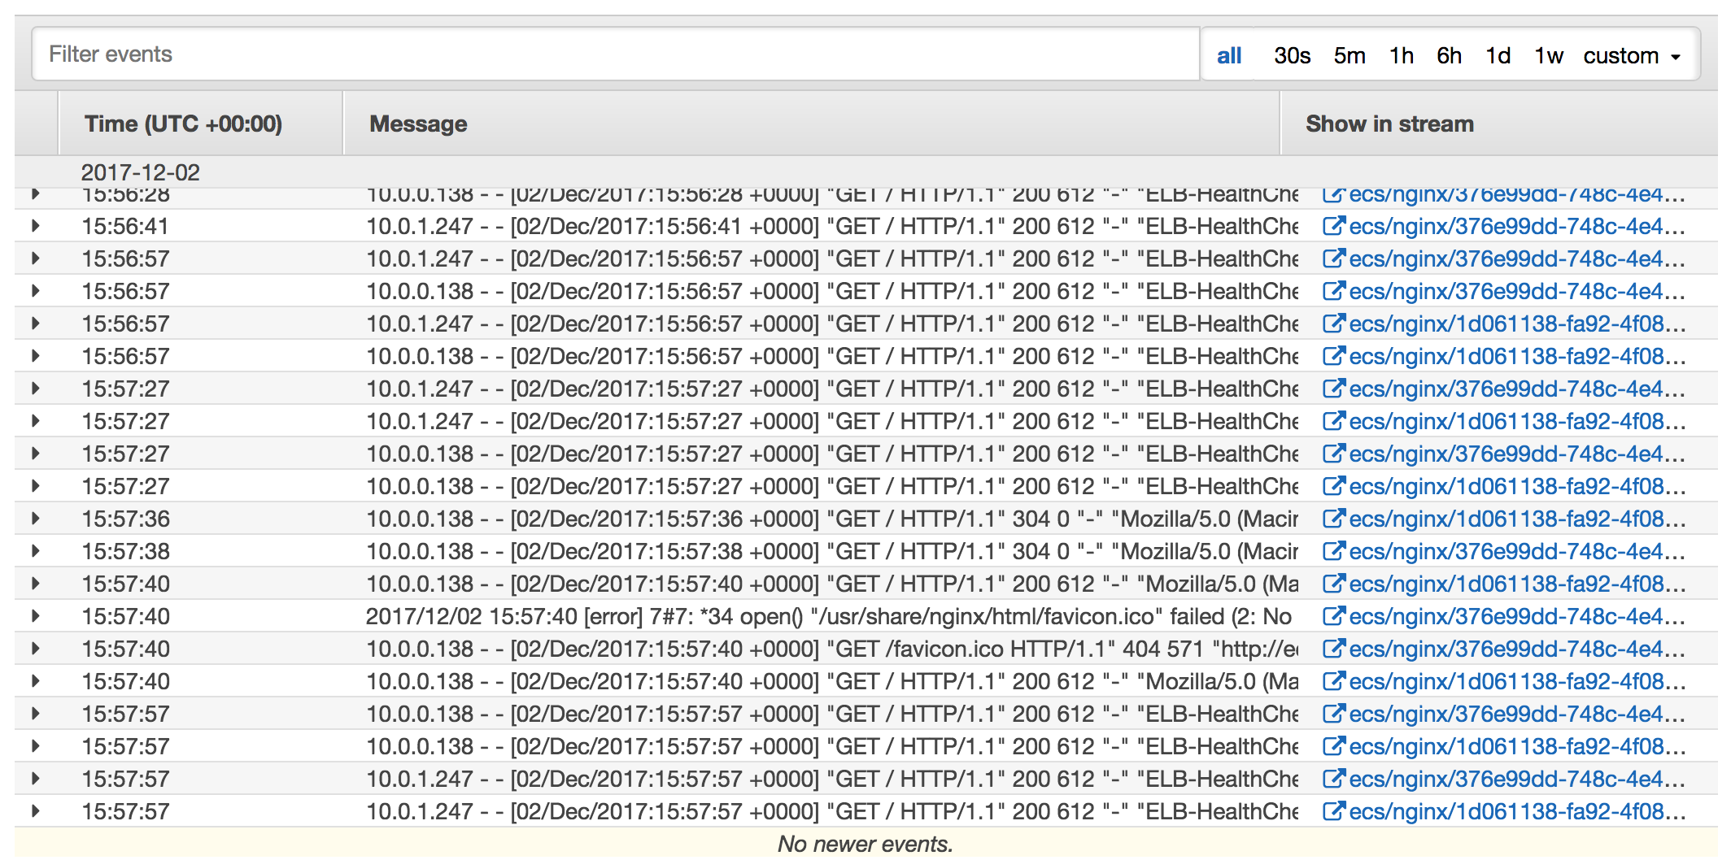This screenshot has height=860, width=1731.
Task: Open the stream link for the last 15:57:57 event
Action: click(1516, 811)
